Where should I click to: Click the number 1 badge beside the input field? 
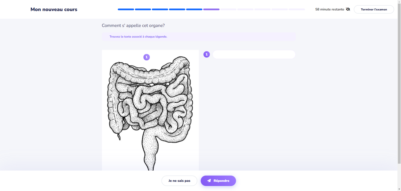207,54
